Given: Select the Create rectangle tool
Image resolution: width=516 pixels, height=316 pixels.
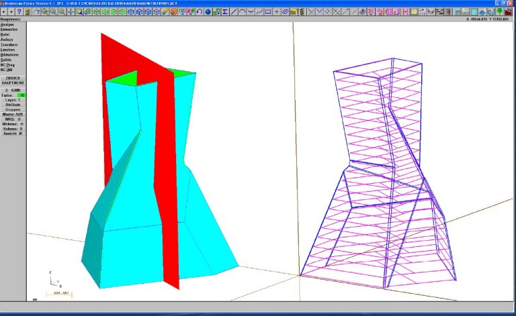Looking at the screenshot, I should point(268,11).
